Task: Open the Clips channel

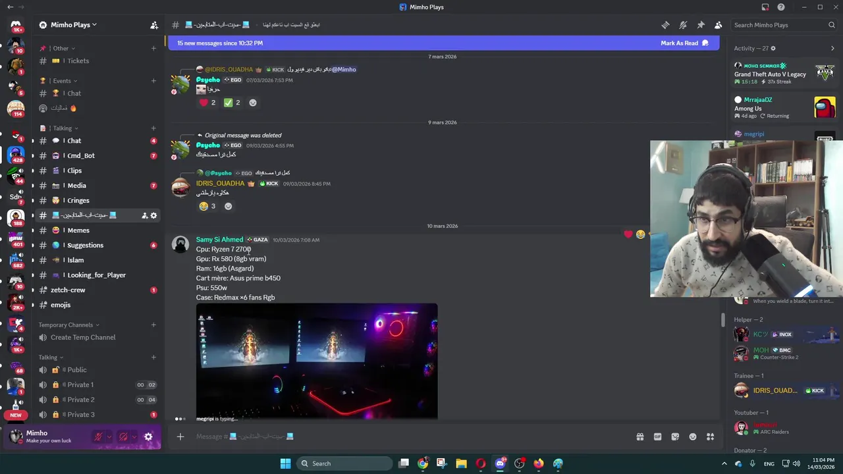Action: click(x=98, y=171)
